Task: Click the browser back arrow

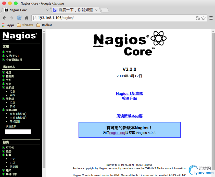Action: (x=4, y=18)
